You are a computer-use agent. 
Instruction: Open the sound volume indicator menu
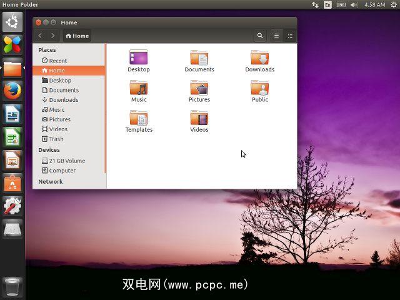coord(354,5)
